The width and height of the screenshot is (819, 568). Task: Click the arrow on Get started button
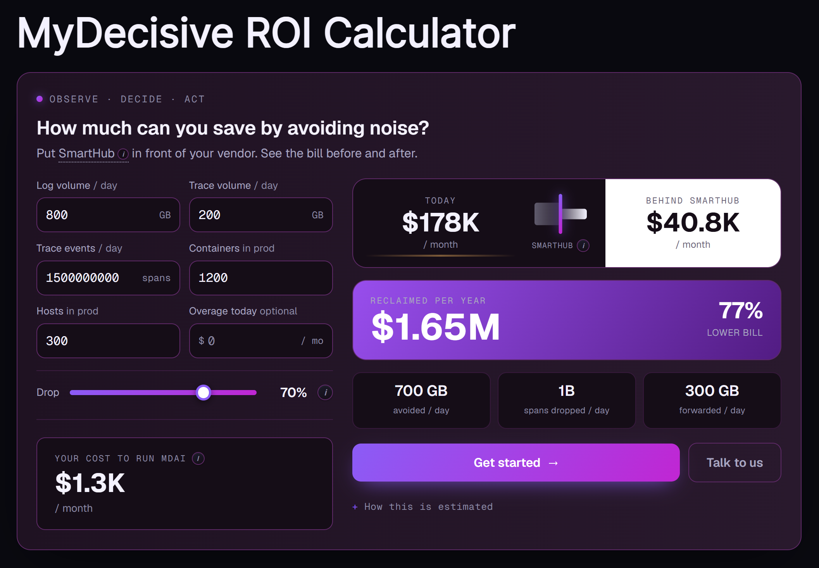tap(553, 463)
